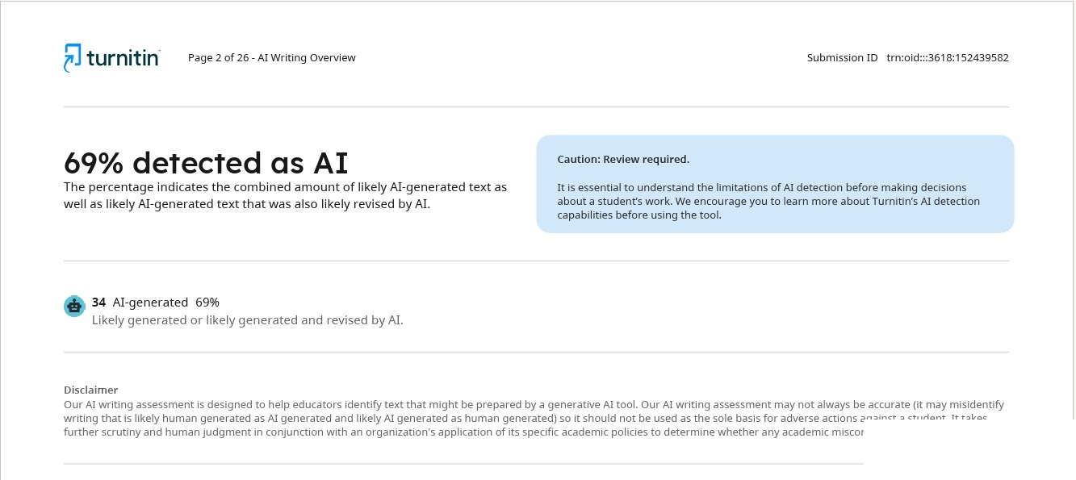This screenshot has height=480, width=1076.
Task: Click the "Caution: Review required." heading
Action: (623, 160)
